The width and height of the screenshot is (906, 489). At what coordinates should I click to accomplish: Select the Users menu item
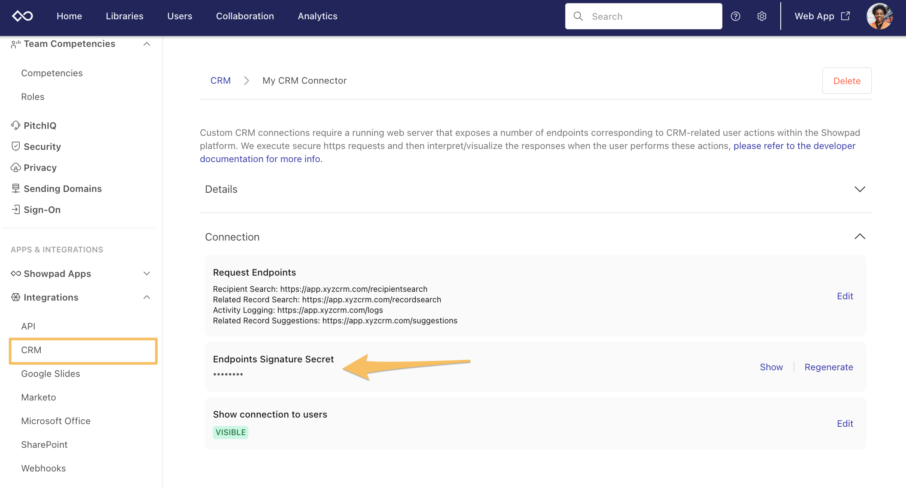click(x=179, y=16)
